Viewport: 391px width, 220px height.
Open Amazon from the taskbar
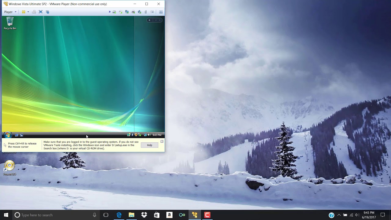coord(169,215)
